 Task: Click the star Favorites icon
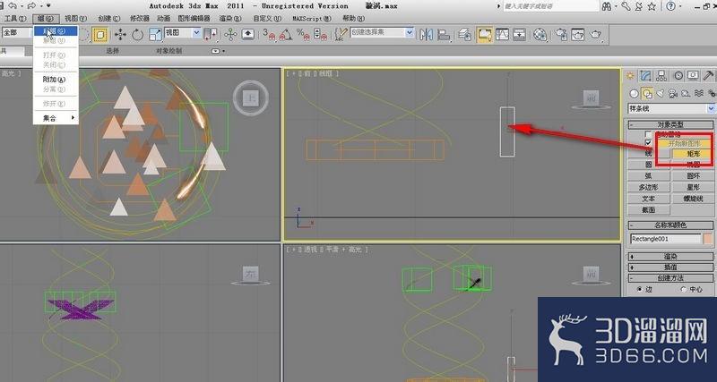(x=652, y=6)
